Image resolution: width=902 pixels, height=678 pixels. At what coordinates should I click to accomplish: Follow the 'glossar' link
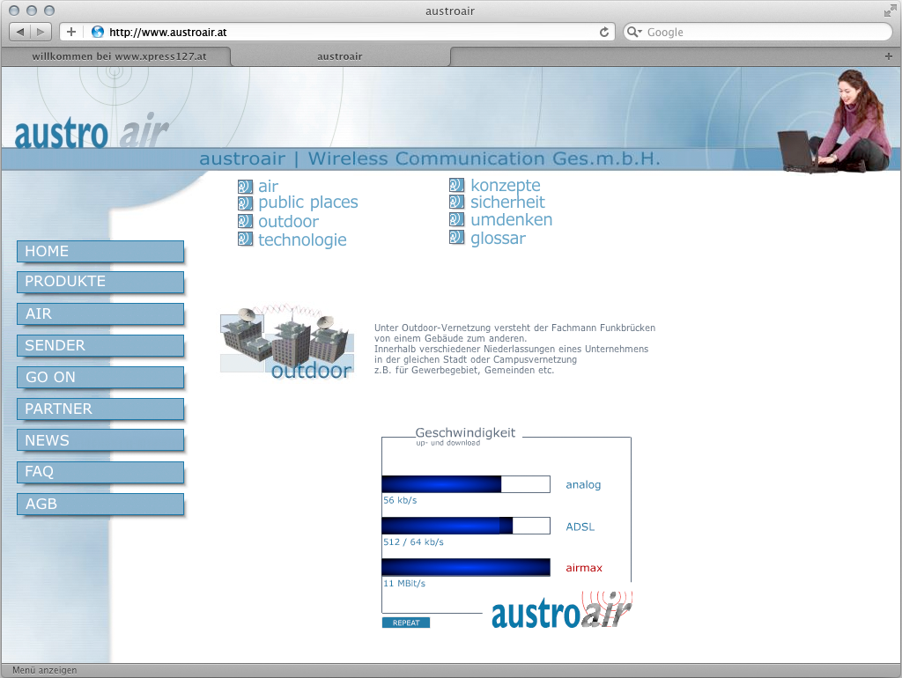pyautogui.click(x=499, y=238)
